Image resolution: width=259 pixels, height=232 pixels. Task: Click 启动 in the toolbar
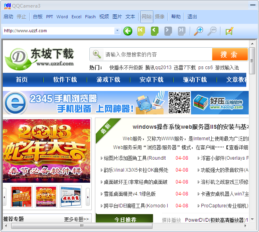pos(8,17)
